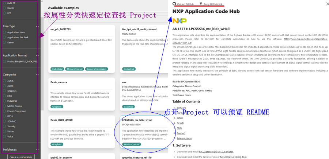This screenshot has height=159, width=329.
Task: Jump to Results in table of contents
Action: (x=181, y=123)
